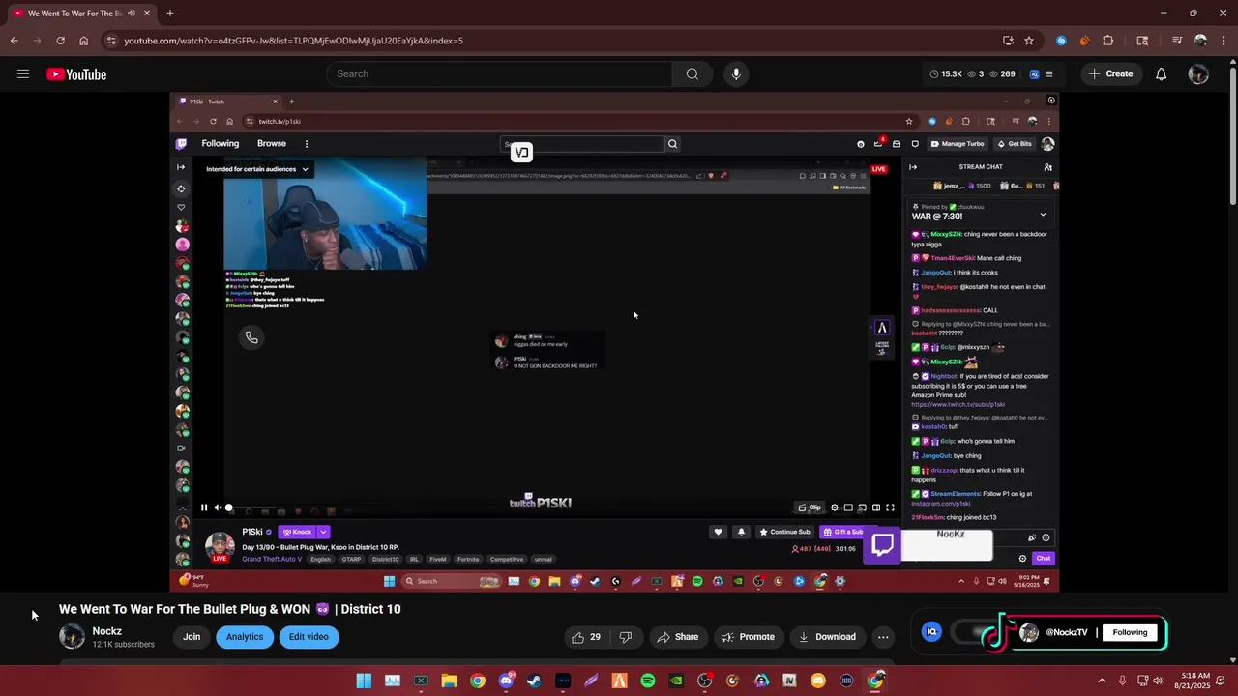Go back to the previous page
This screenshot has width=1238, height=696.
click(x=14, y=41)
